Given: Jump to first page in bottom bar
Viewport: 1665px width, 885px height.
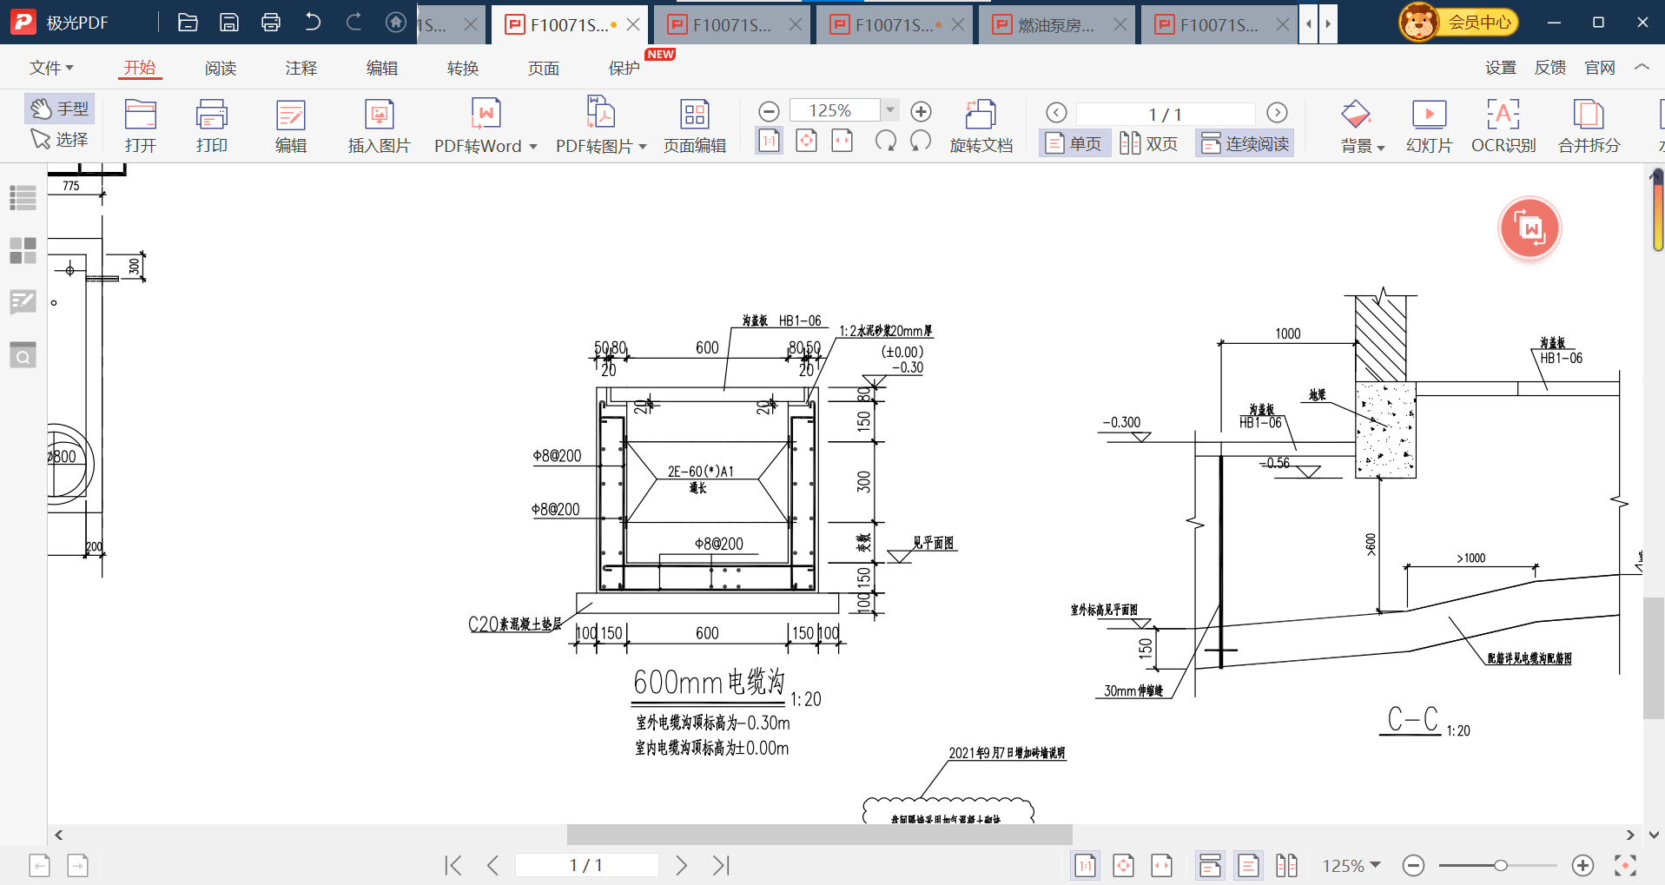Looking at the screenshot, I should (453, 865).
